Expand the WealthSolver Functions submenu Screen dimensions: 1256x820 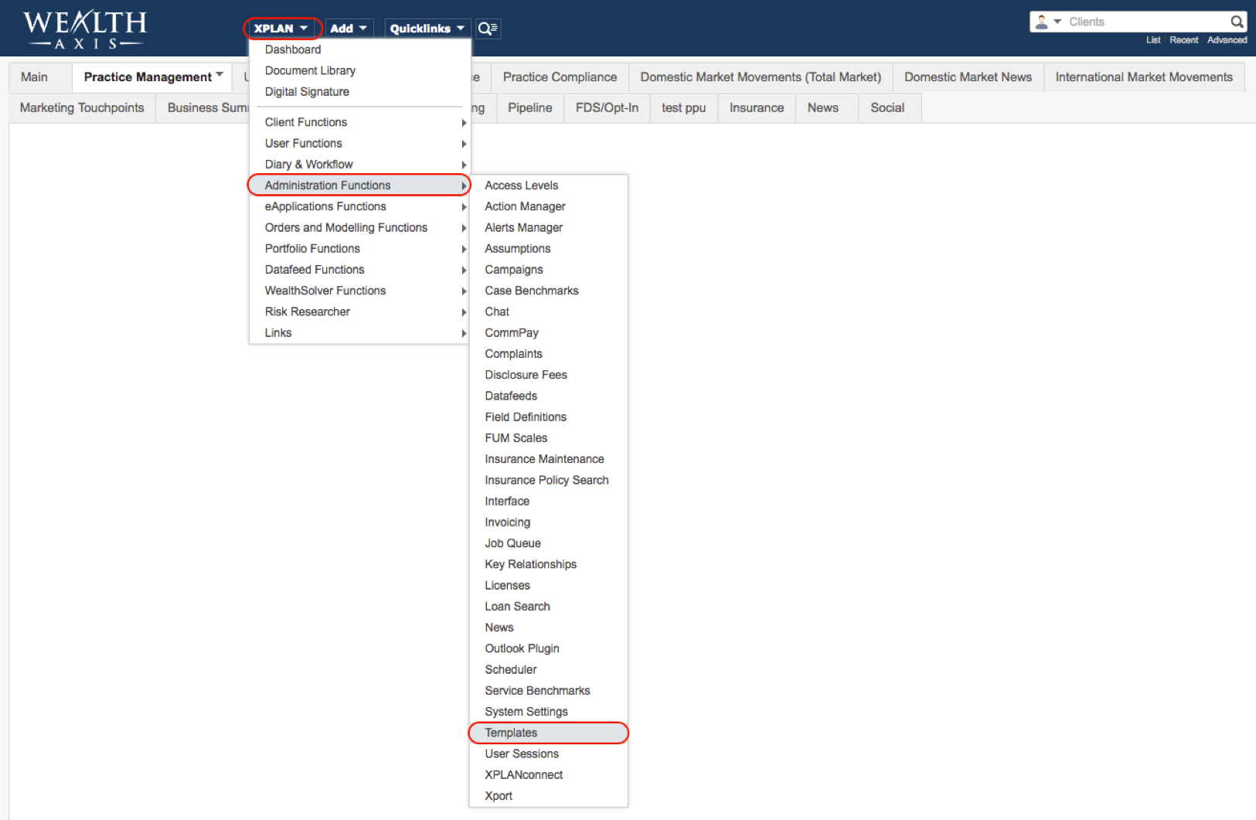coord(360,291)
